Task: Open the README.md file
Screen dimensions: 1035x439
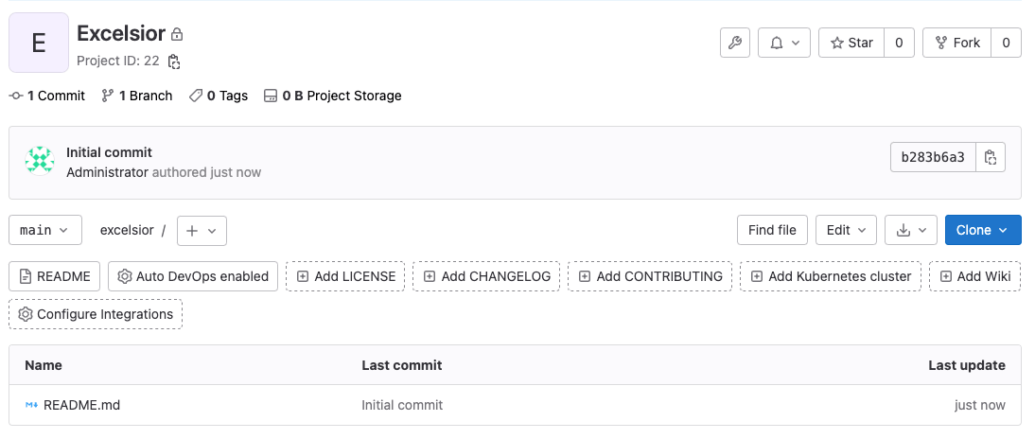Action: (x=81, y=405)
